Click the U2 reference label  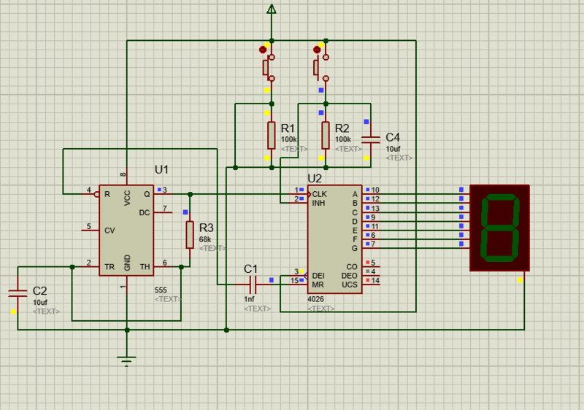(315, 178)
